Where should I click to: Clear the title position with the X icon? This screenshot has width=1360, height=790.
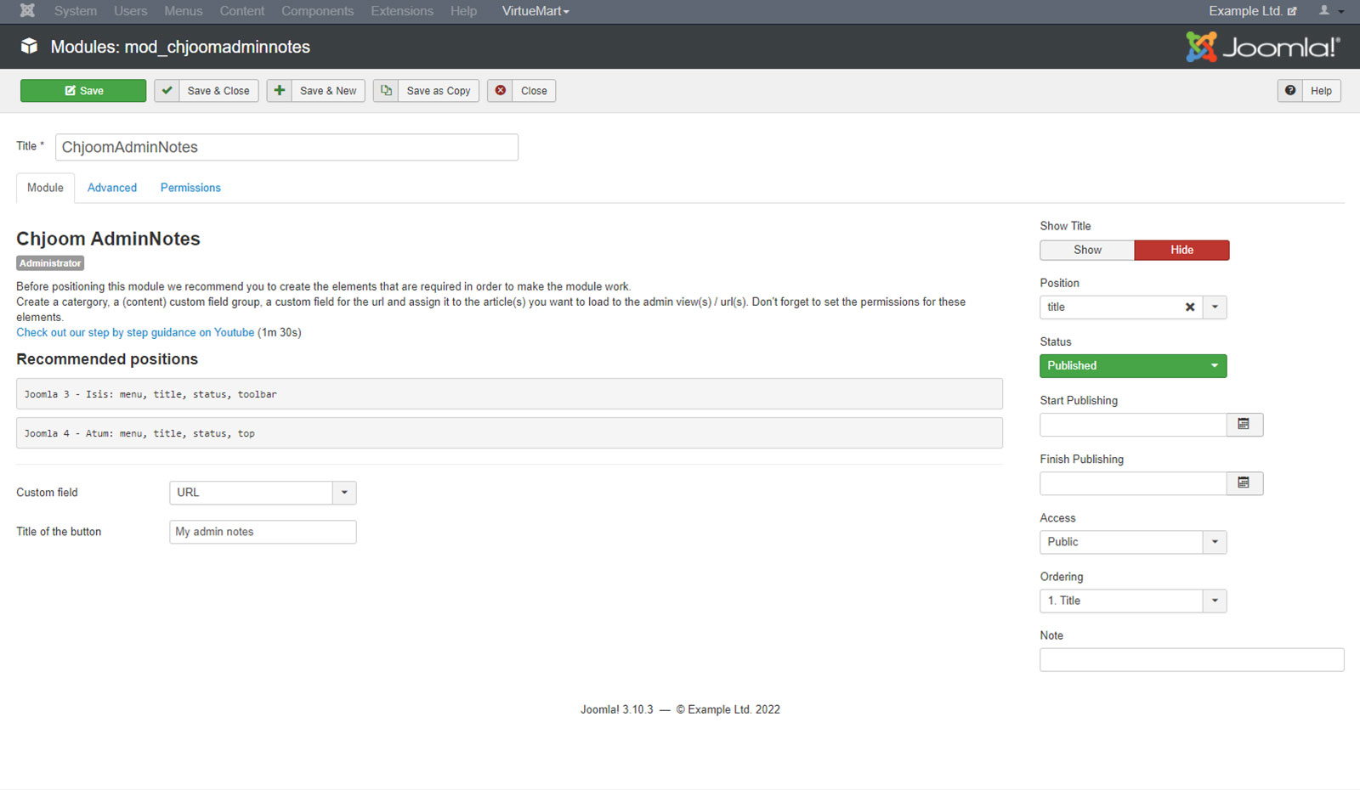tap(1190, 308)
